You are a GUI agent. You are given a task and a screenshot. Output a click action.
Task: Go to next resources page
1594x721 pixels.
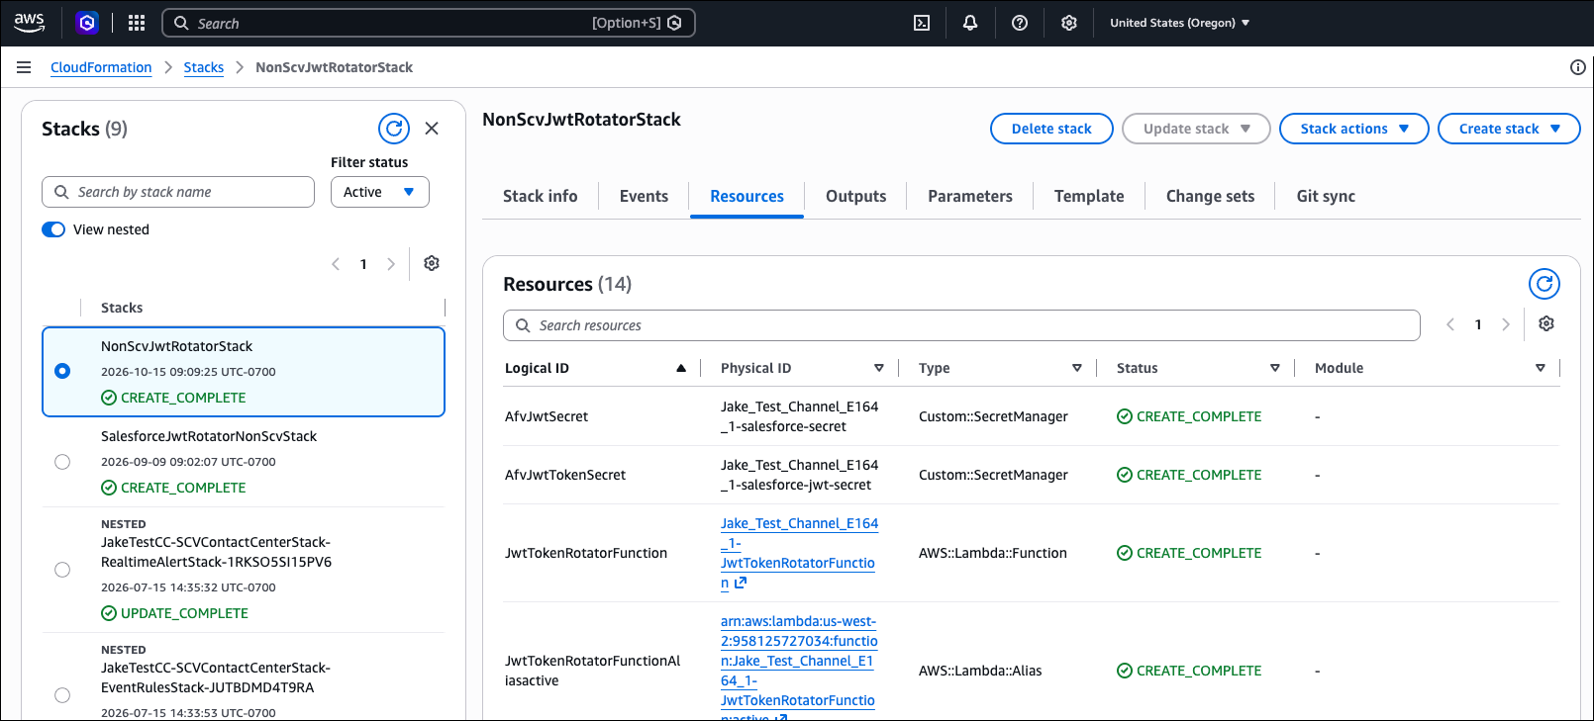(1506, 324)
